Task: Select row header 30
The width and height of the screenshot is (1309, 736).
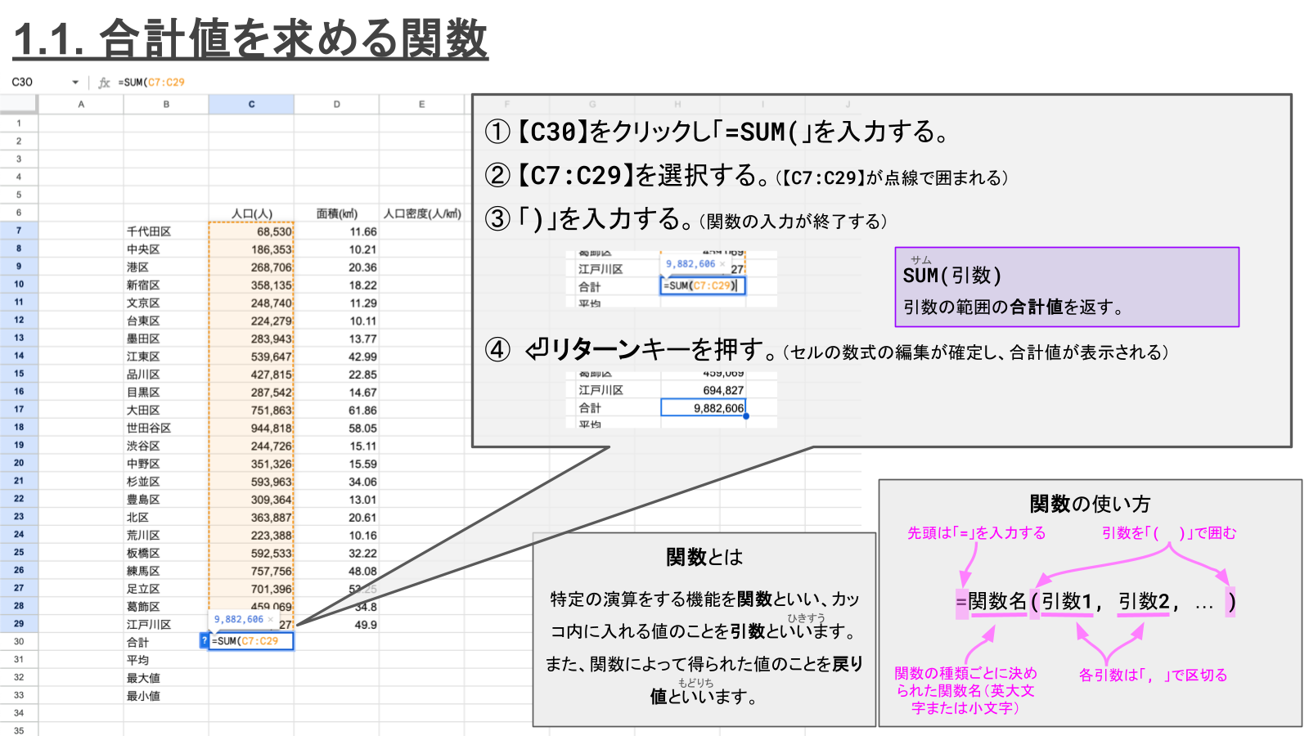Action: [19, 642]
